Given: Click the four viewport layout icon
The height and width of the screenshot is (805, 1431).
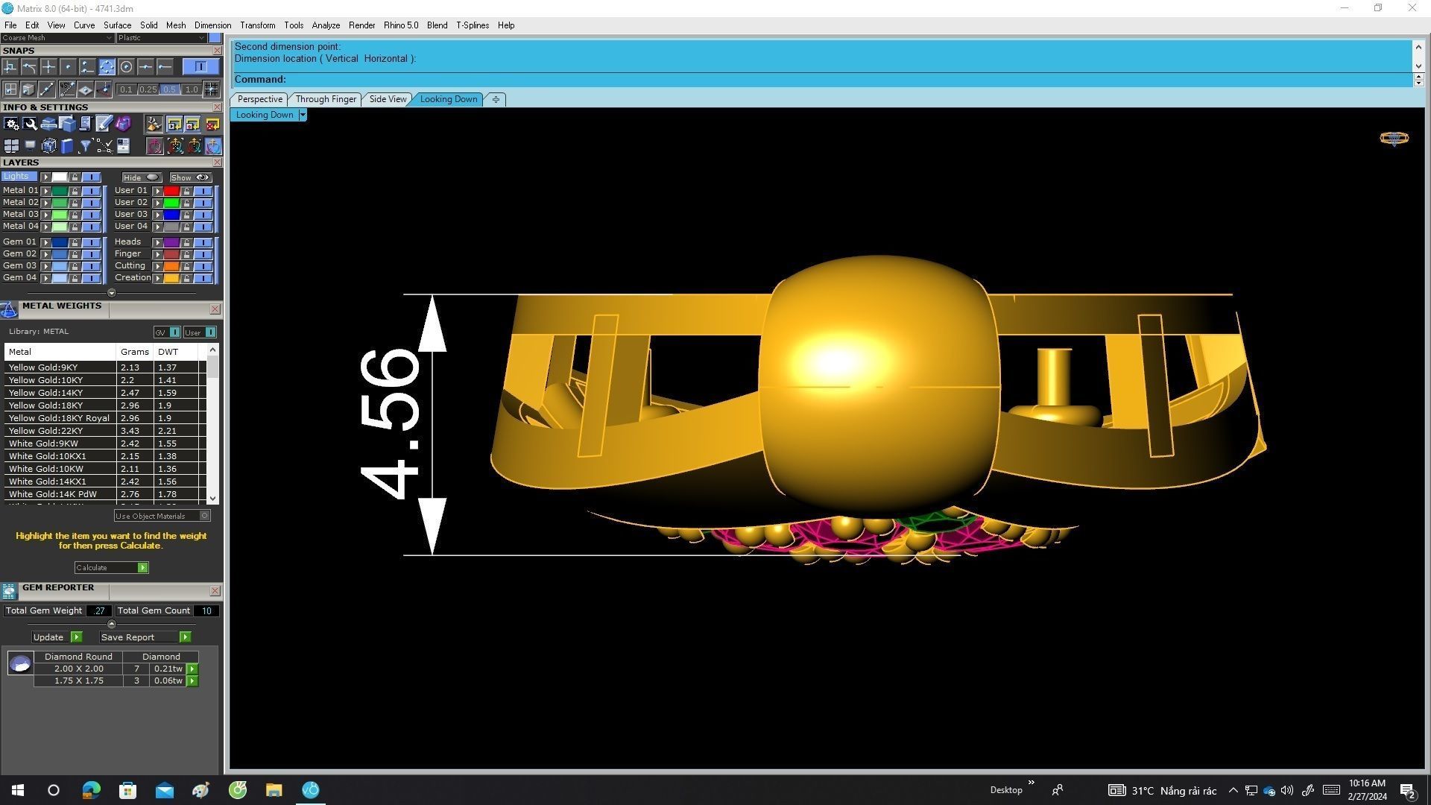Looking at the screenshot, I should pyautogui.click(x=11, y=146).
